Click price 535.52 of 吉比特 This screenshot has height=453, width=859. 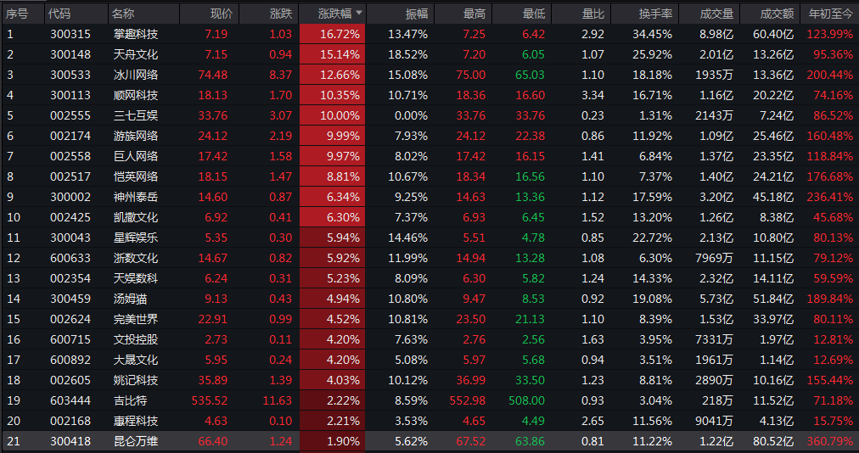(x=210, y=400)
